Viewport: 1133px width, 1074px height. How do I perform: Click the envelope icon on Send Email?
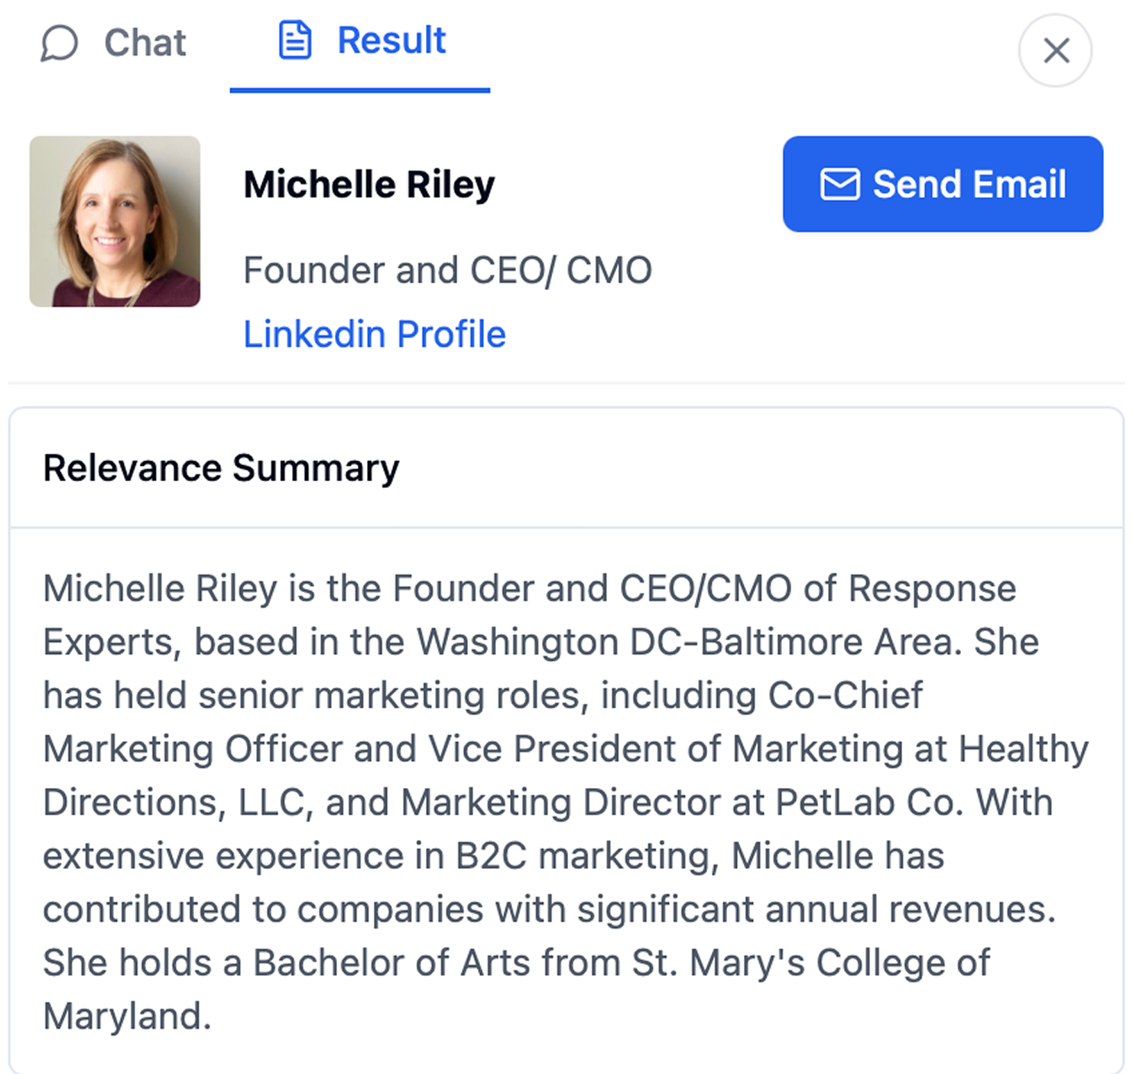coord(839,184)
